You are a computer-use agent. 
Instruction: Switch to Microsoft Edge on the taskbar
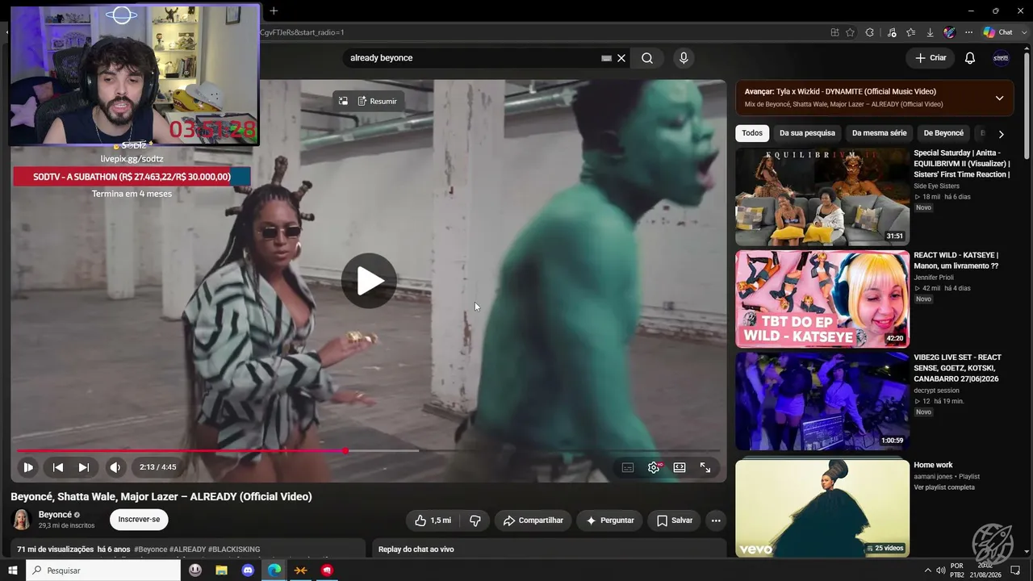coord(274,571)
